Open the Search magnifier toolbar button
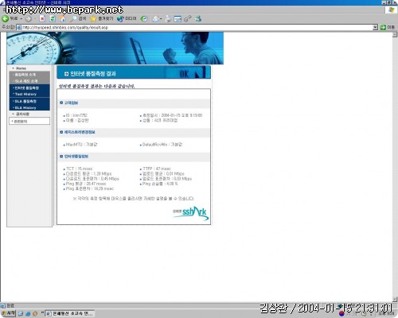Viewport: 398px width, 318px height. click(x=78, y=19)
